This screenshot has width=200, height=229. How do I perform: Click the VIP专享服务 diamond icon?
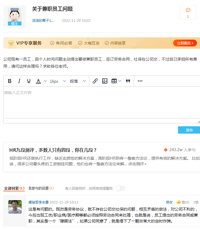tap(11, 43)
